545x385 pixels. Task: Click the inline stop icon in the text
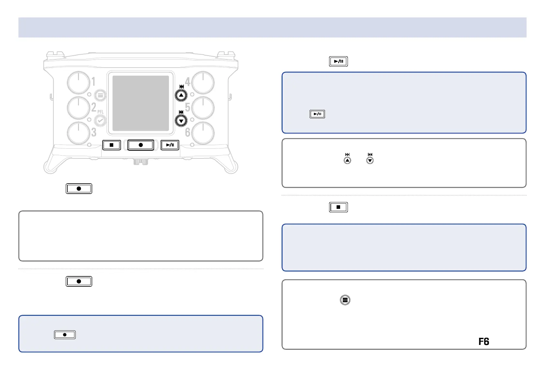pyautogui.click(x=339, y=207)
